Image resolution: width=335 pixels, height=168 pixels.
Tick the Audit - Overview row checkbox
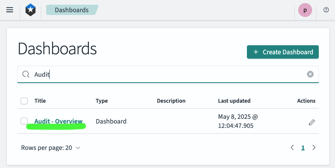(24, 121)
